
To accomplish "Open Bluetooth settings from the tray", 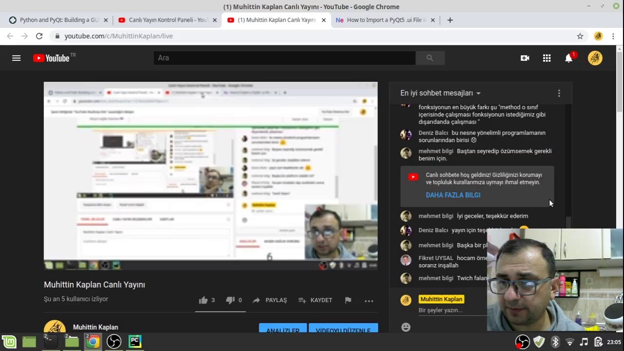I will point(555,342).
